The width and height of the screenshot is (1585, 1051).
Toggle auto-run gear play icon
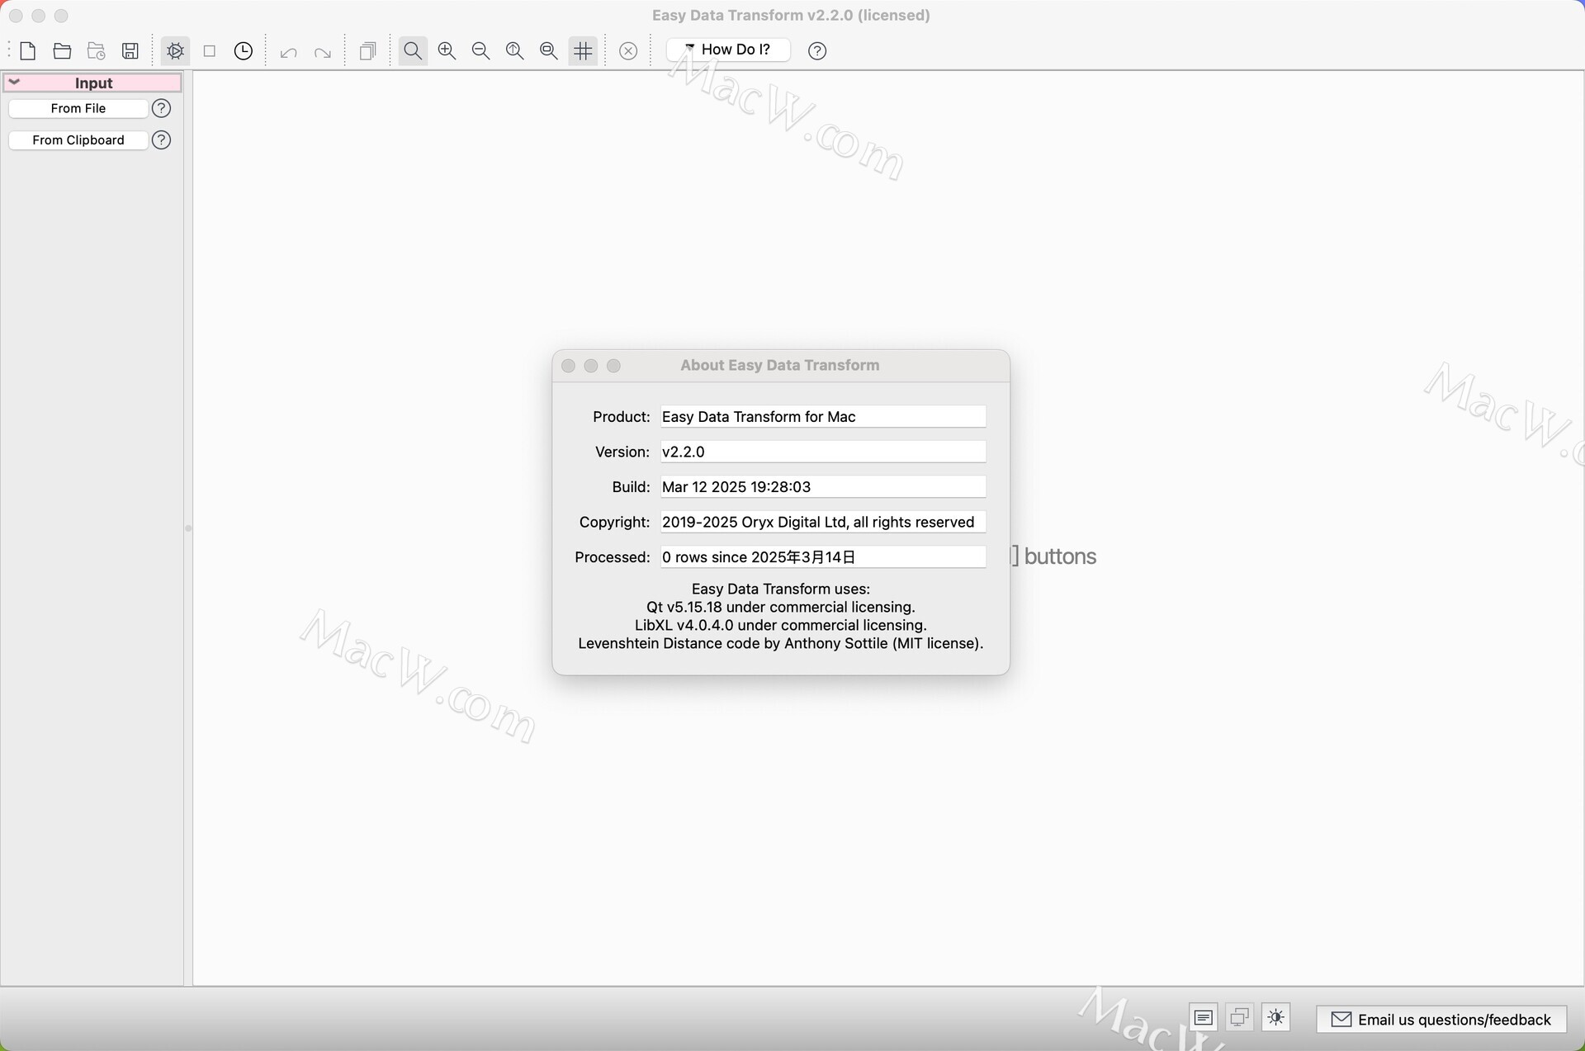175,51
